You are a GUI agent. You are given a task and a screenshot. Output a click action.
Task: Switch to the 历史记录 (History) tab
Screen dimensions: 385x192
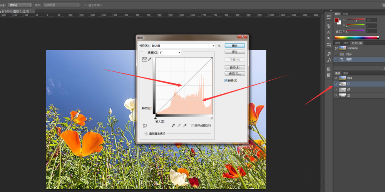pyautogui.click(x=357, y=43)
